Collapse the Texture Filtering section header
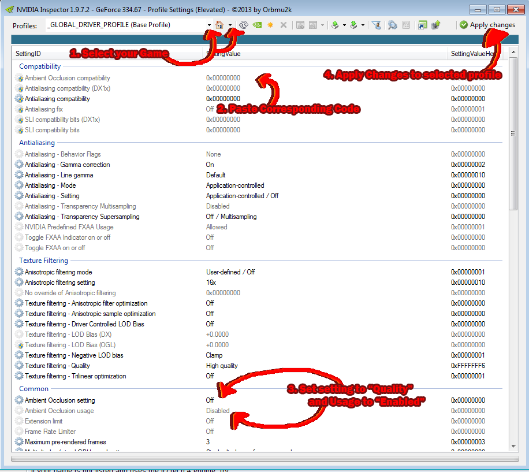The height and width of the screenshot is (472, 529). click(x=43, y=261)
